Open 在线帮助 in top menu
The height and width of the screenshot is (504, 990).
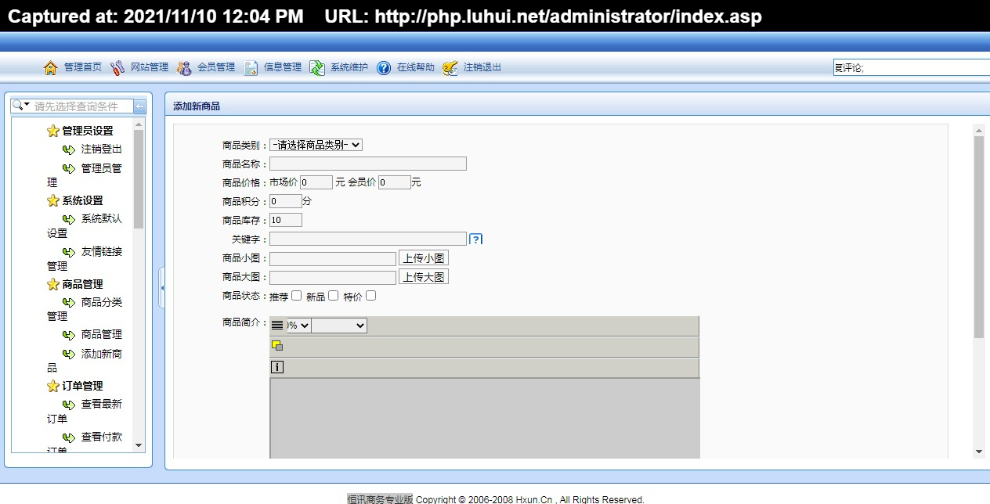pos(416,67)
